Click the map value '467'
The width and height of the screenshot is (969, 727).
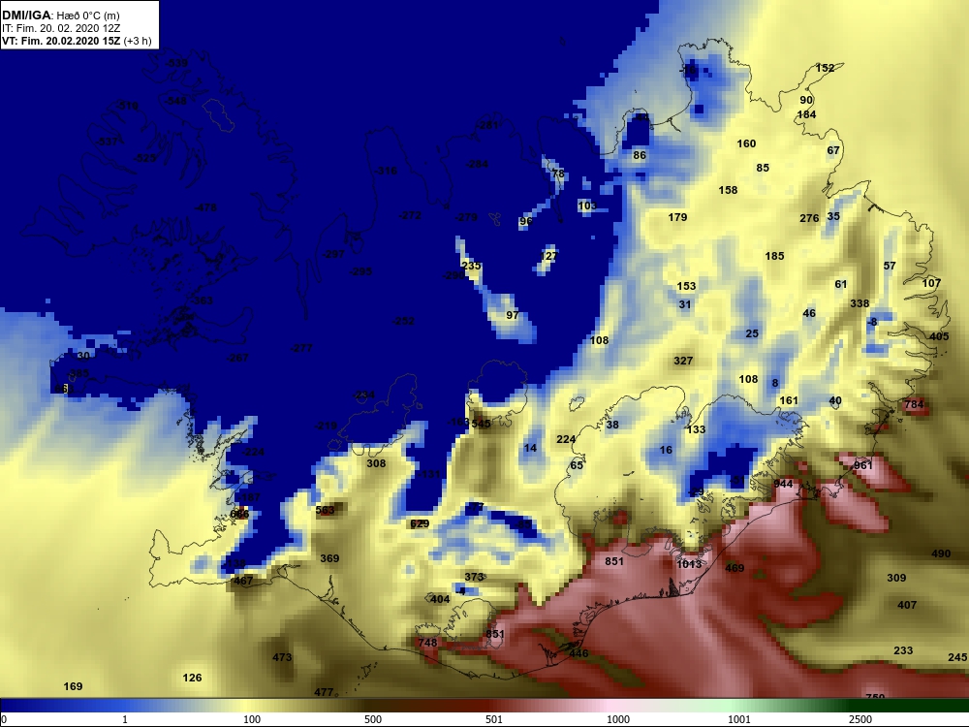pos(243,581)
